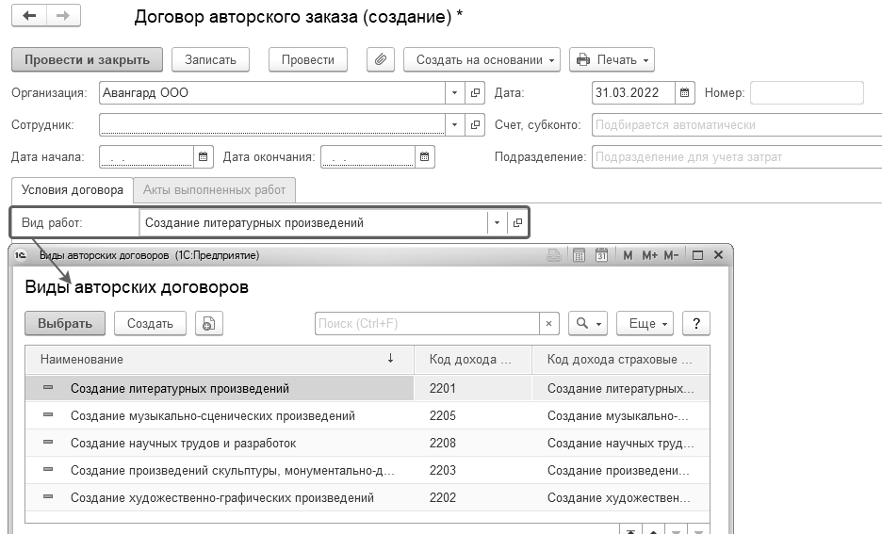Open the calculator in window title bar
The width and height of the screenshot is (882, 534).
tap(579, 255)
